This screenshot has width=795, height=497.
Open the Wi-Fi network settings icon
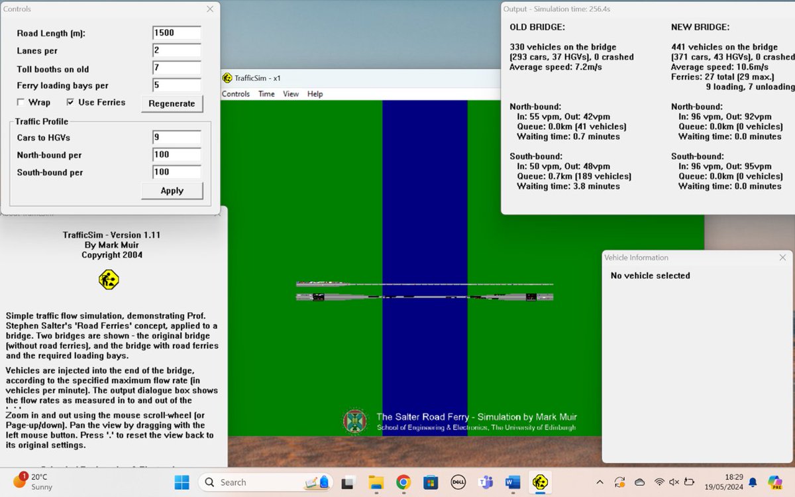coord(659,482)
